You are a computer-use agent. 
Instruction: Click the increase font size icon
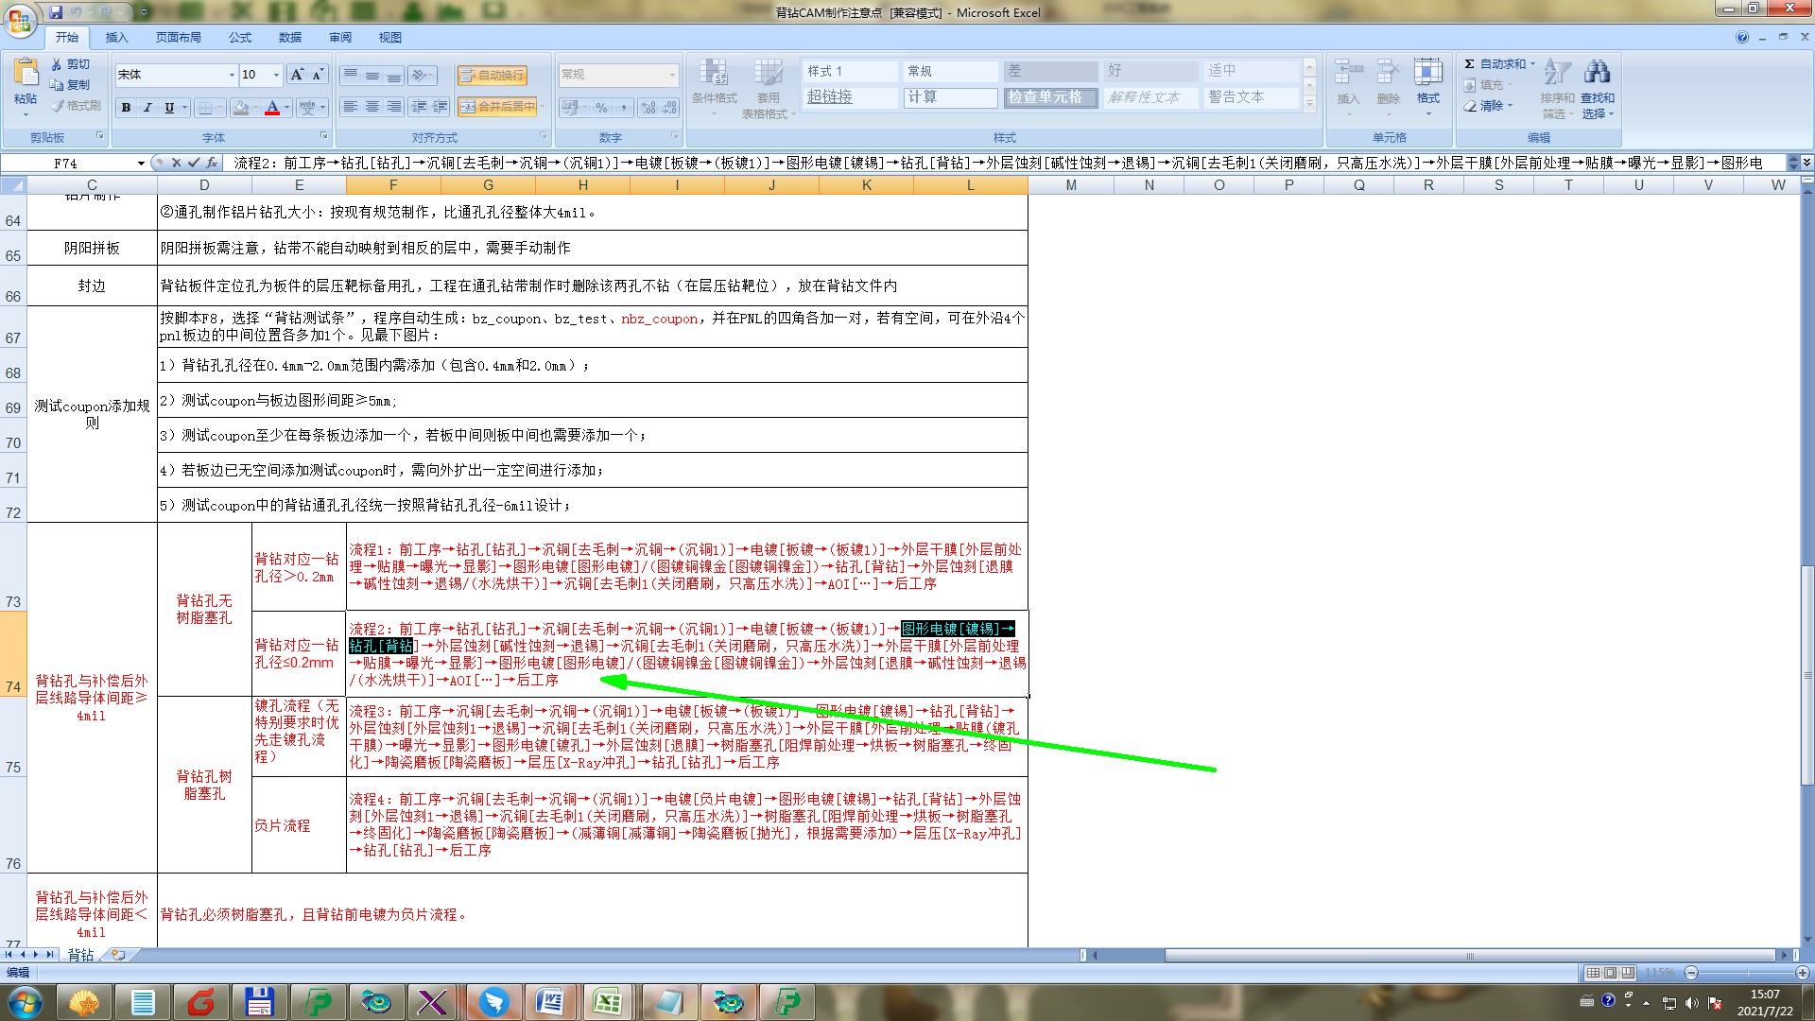point(297,75)
